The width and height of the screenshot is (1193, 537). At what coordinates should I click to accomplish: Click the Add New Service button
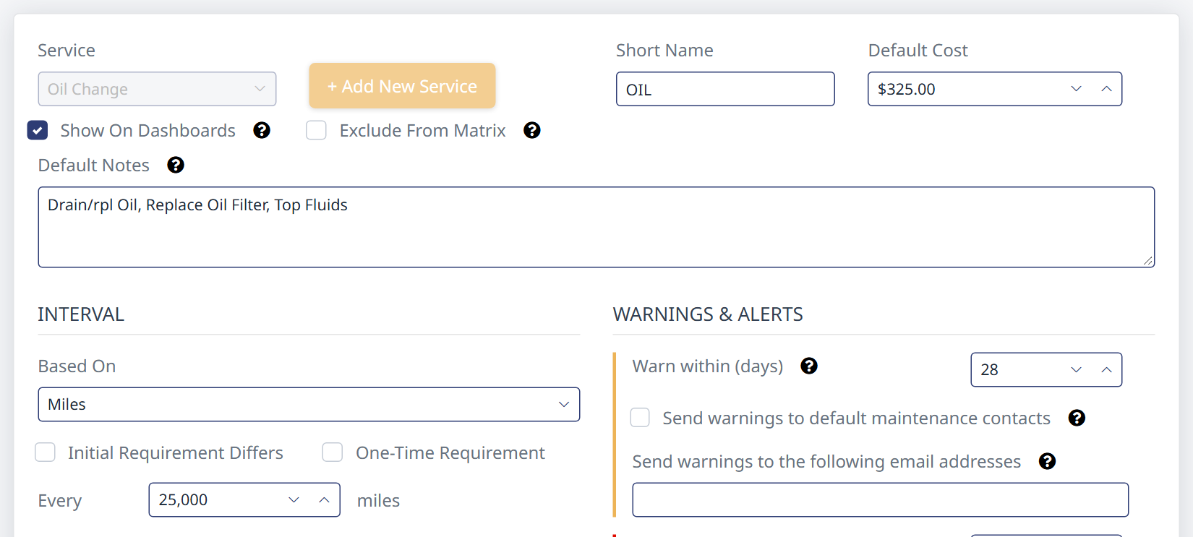pyautogui.click(x=402, y=86)
